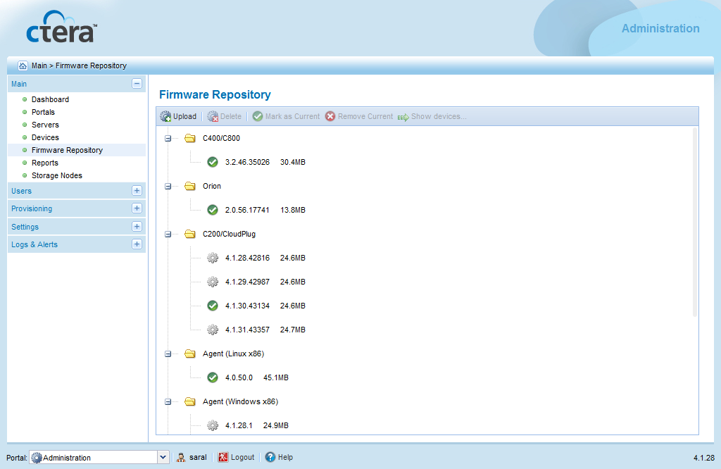Select firmware version 3.2.46.35026
Viewport: 721px width, 469px height.
[x=247, y=162]
